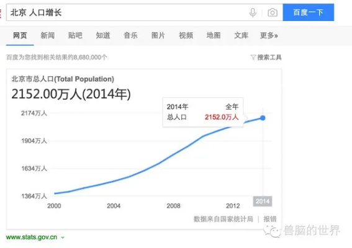Open 搜索工具 filter options
Viewport: 352px width, 248px height.
point(269,58)
